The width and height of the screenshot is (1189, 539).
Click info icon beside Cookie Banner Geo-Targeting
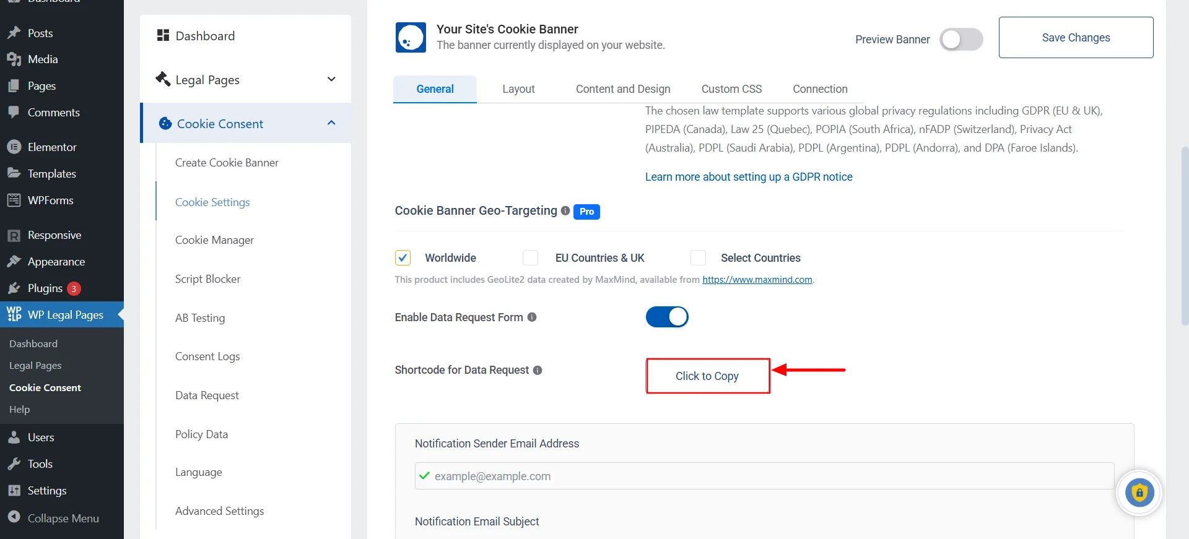(x=565, y=210)
